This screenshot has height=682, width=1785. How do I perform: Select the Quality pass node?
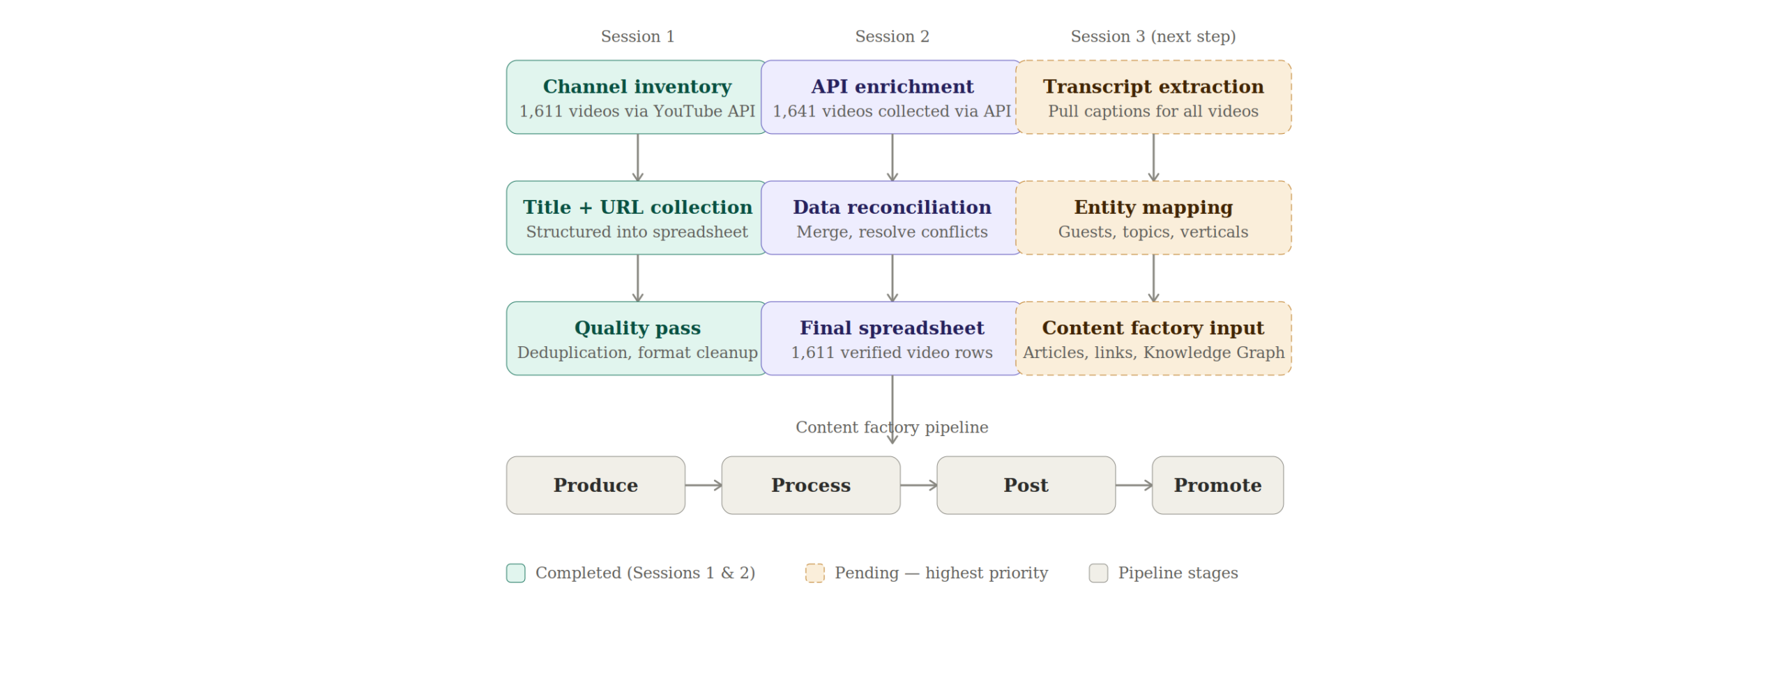(x=636, y=339)
